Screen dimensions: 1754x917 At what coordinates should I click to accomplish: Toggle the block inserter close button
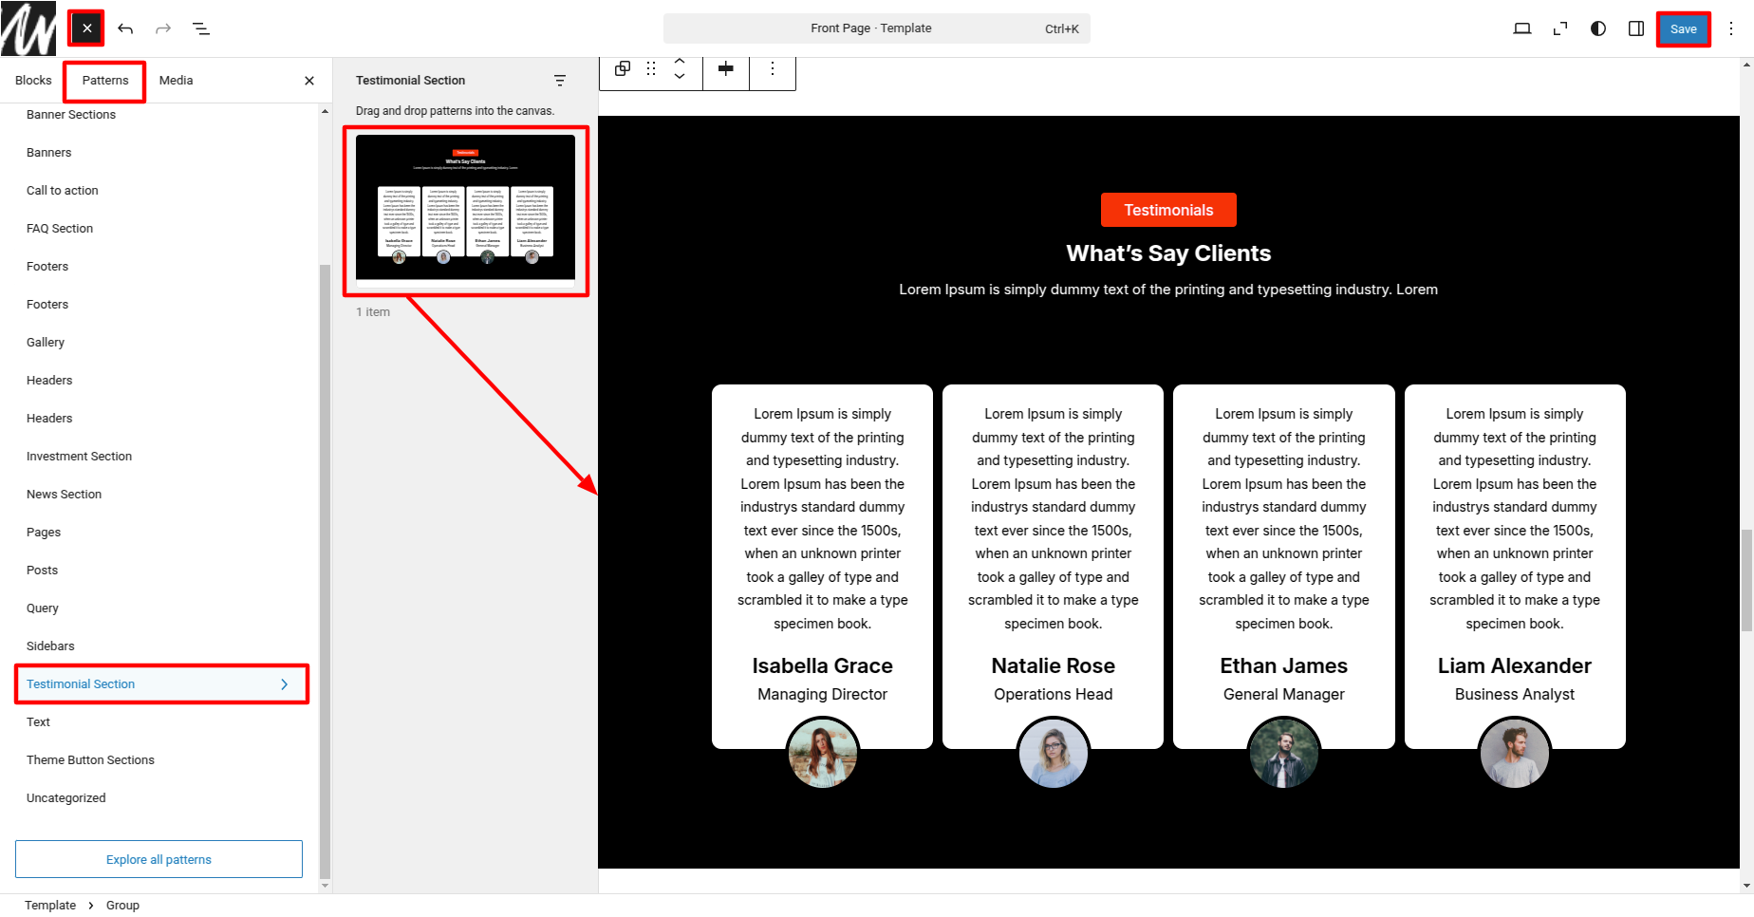[x=86, y=28]
